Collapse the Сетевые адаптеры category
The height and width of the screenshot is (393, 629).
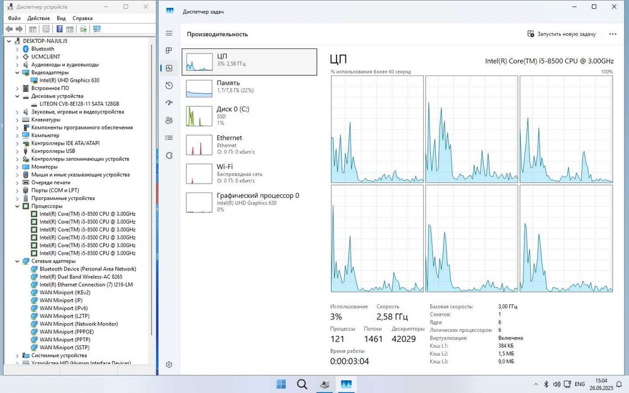tap(17, 262)
